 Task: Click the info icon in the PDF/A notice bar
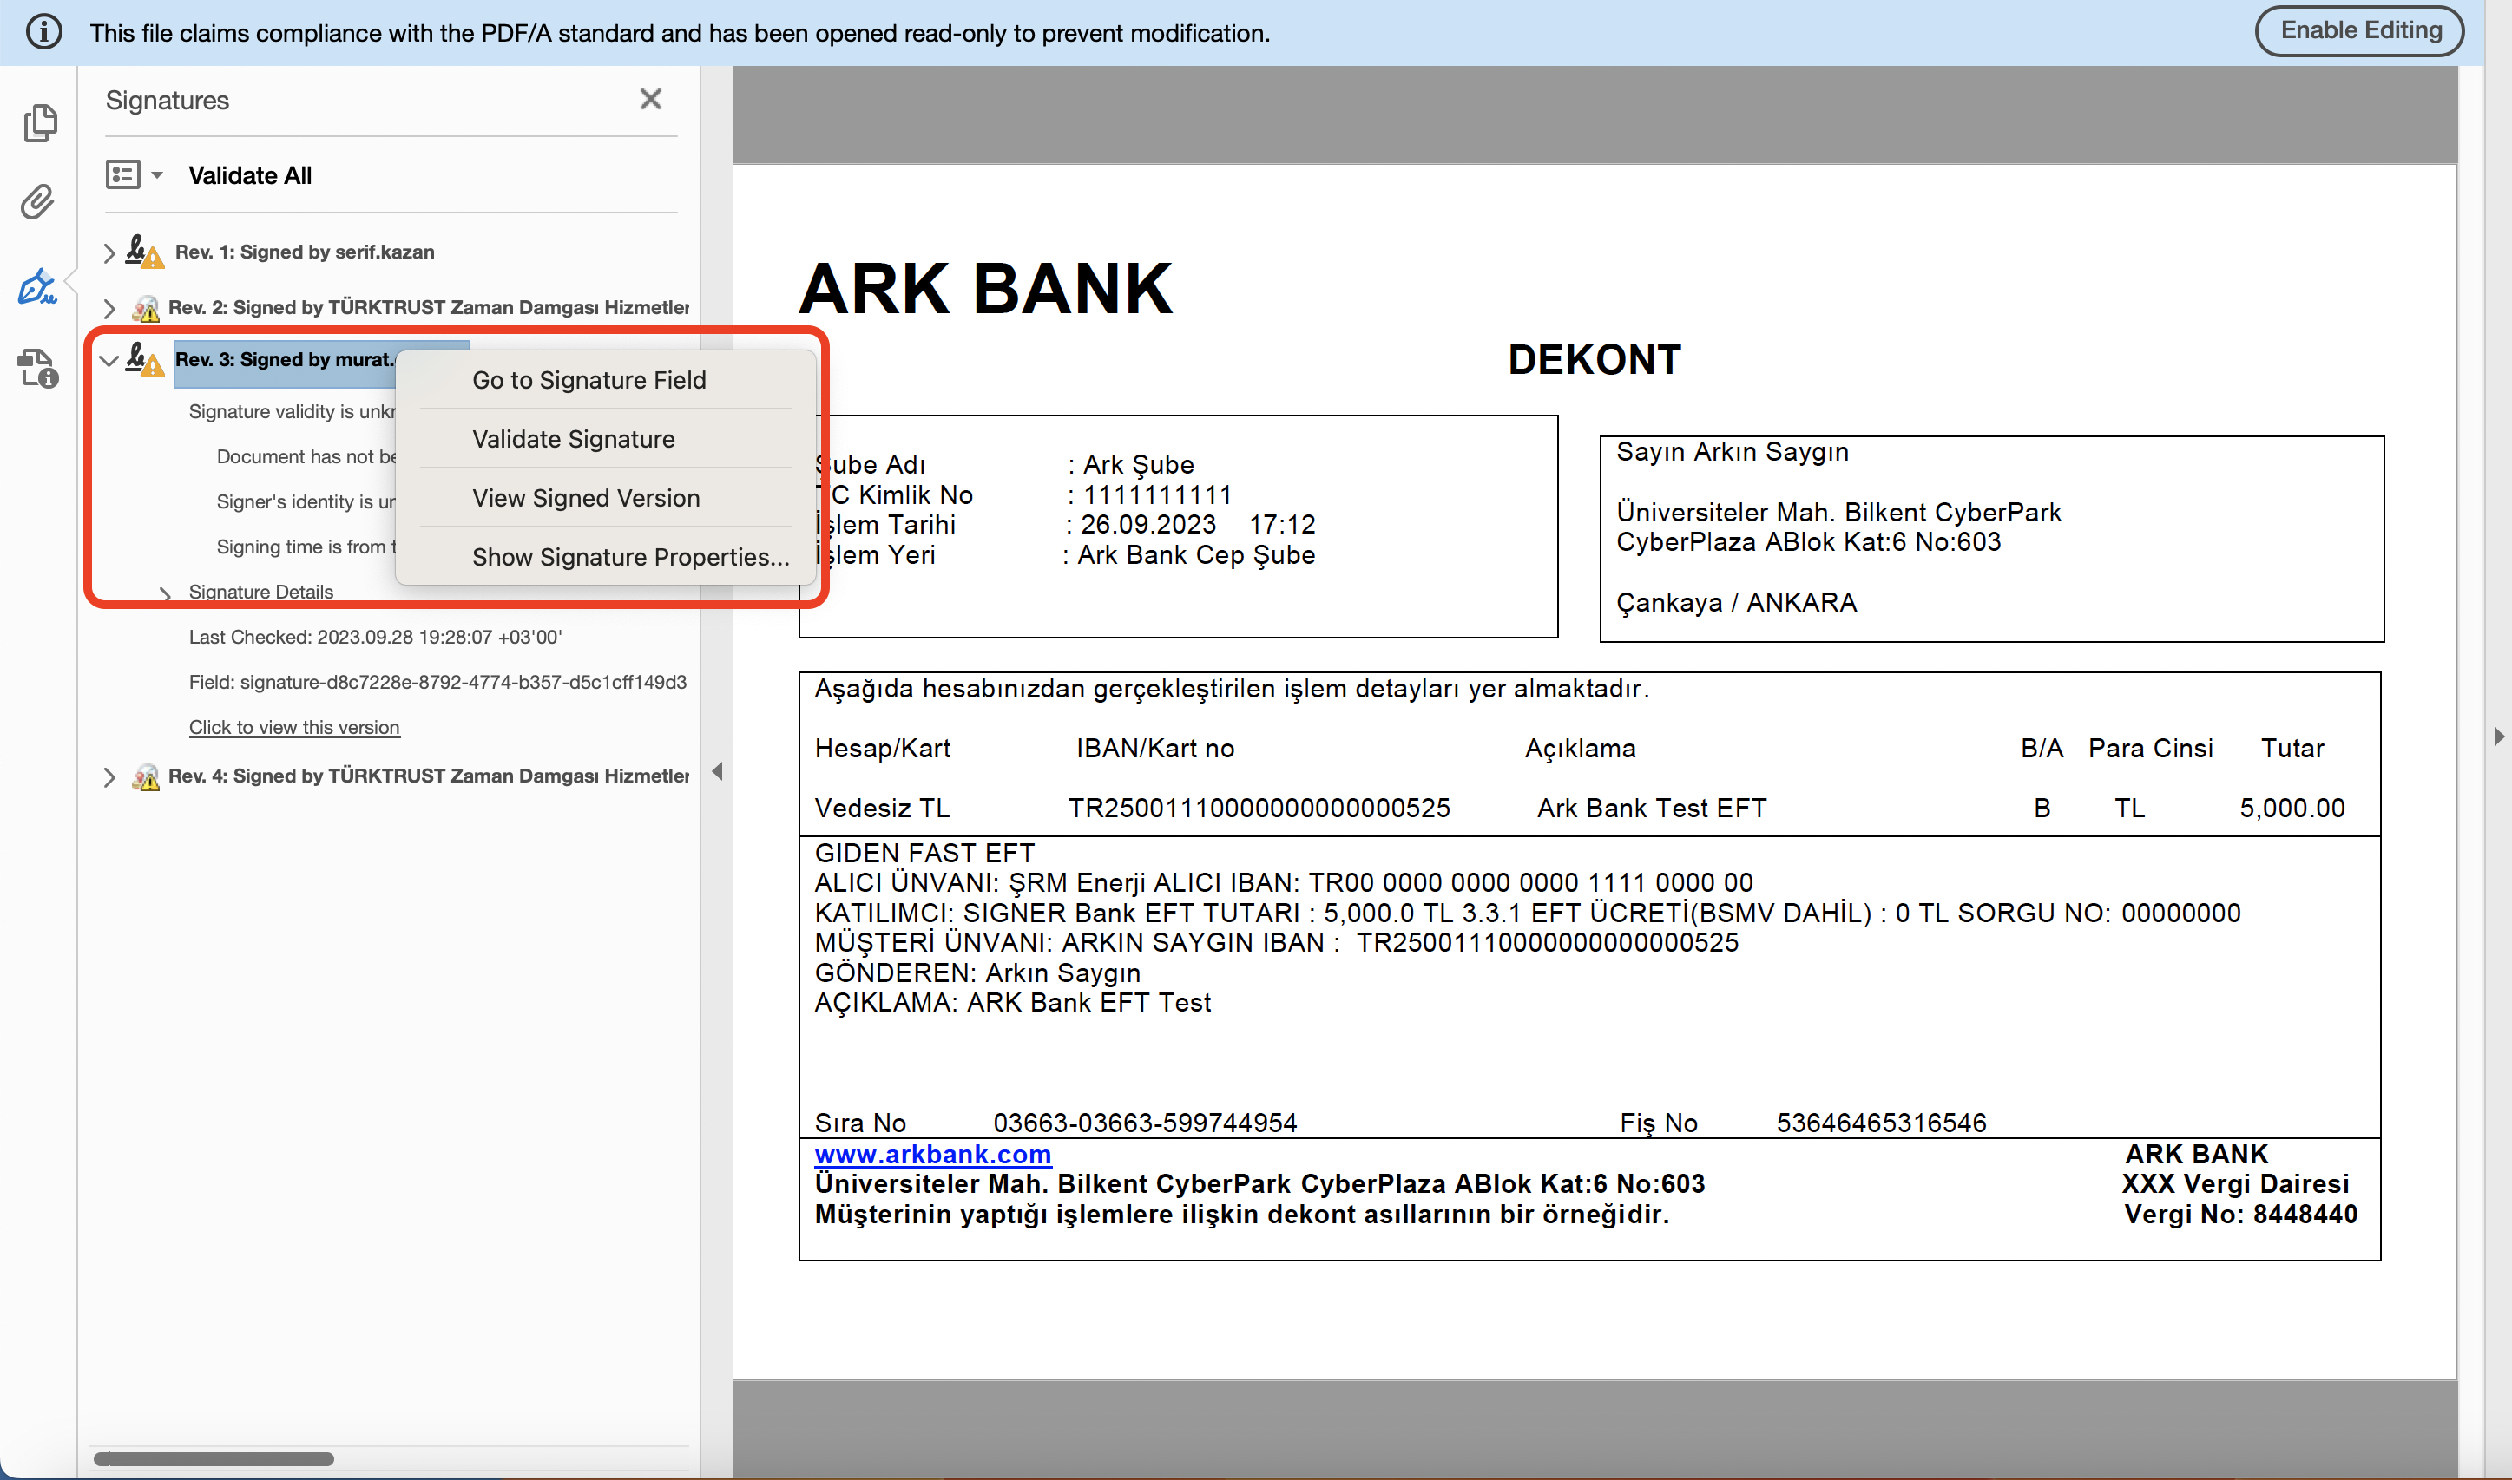coord(44,32)
